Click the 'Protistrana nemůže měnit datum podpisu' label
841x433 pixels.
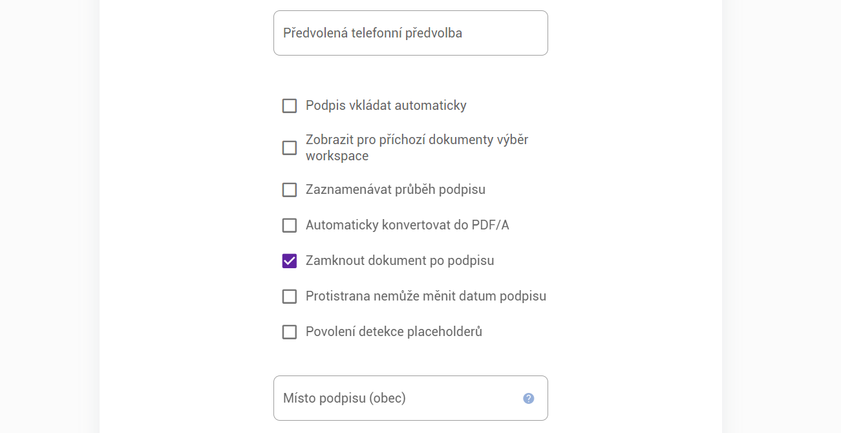click(425, 296)
